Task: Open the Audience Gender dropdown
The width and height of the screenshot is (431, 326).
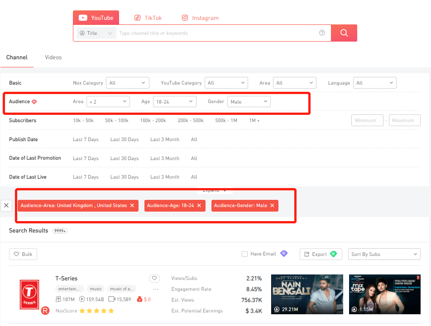Action: point(249,102)
